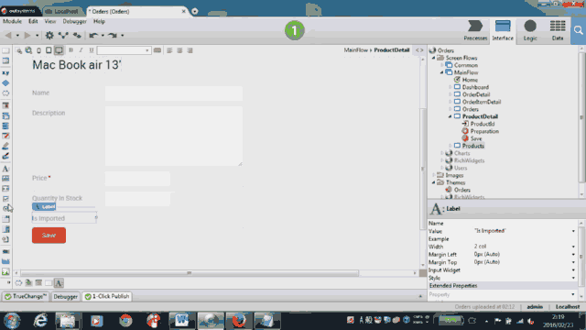
Task: Open redo history dropdown arrow
Action: (122, 36)
